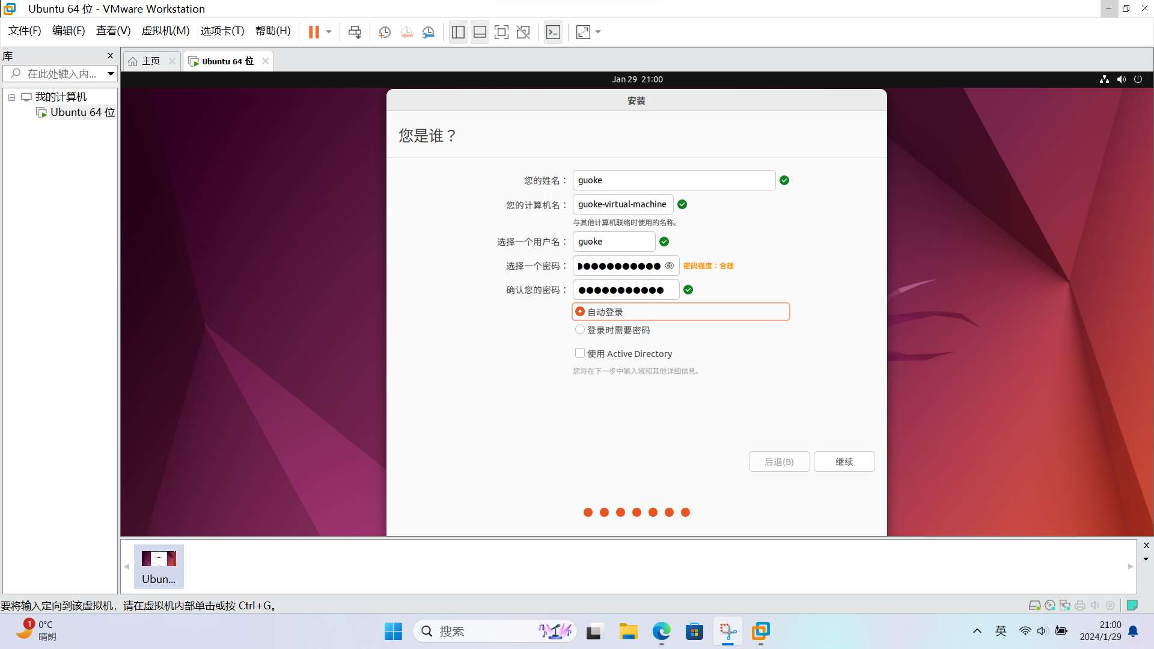Close the library panel
This screenshot has height=649, width=1154.
tap(110, 55)
